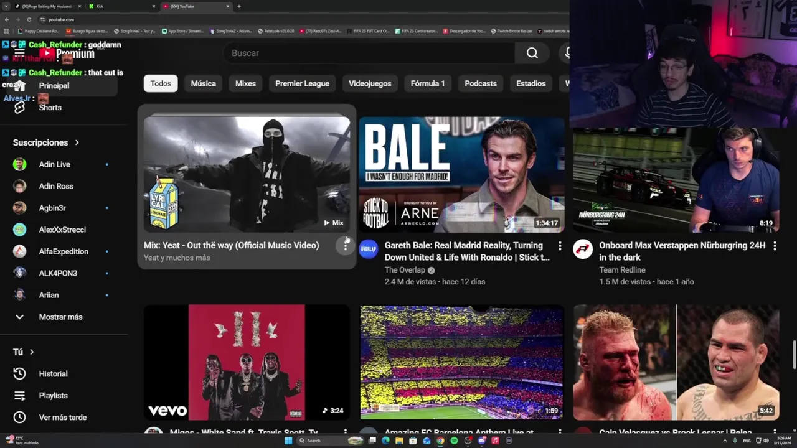The height and width of the screenshot is (448, 797).
Task: Open Agbin3r subscription channel
Action: (x=64, y=208)
